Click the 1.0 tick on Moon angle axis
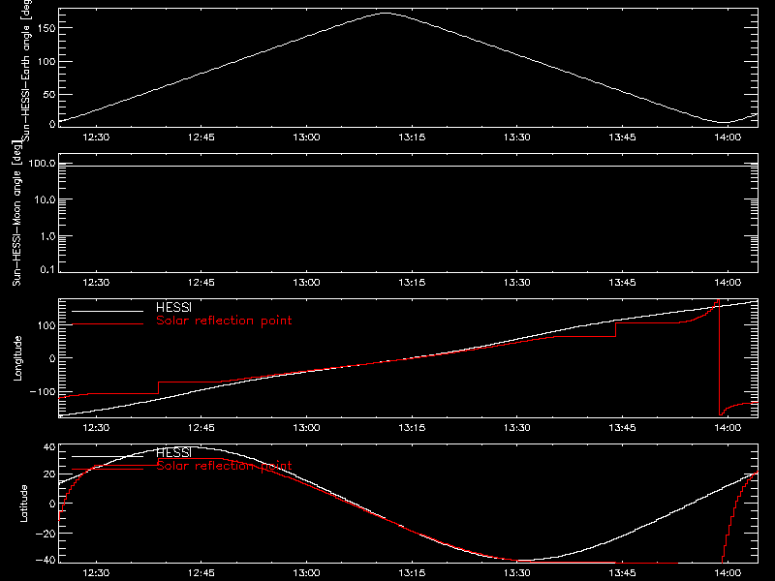 47,236
